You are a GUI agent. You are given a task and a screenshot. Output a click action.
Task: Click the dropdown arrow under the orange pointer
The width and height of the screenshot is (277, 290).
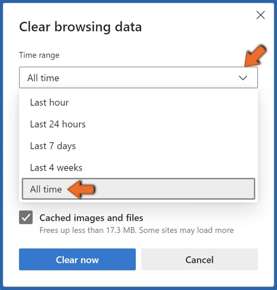243,78
